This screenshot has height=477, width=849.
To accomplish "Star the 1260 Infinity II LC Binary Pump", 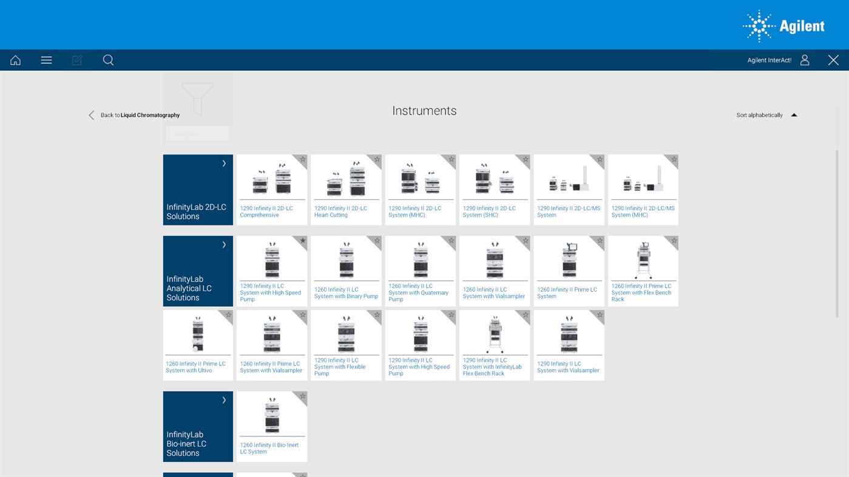I will 377,241.
